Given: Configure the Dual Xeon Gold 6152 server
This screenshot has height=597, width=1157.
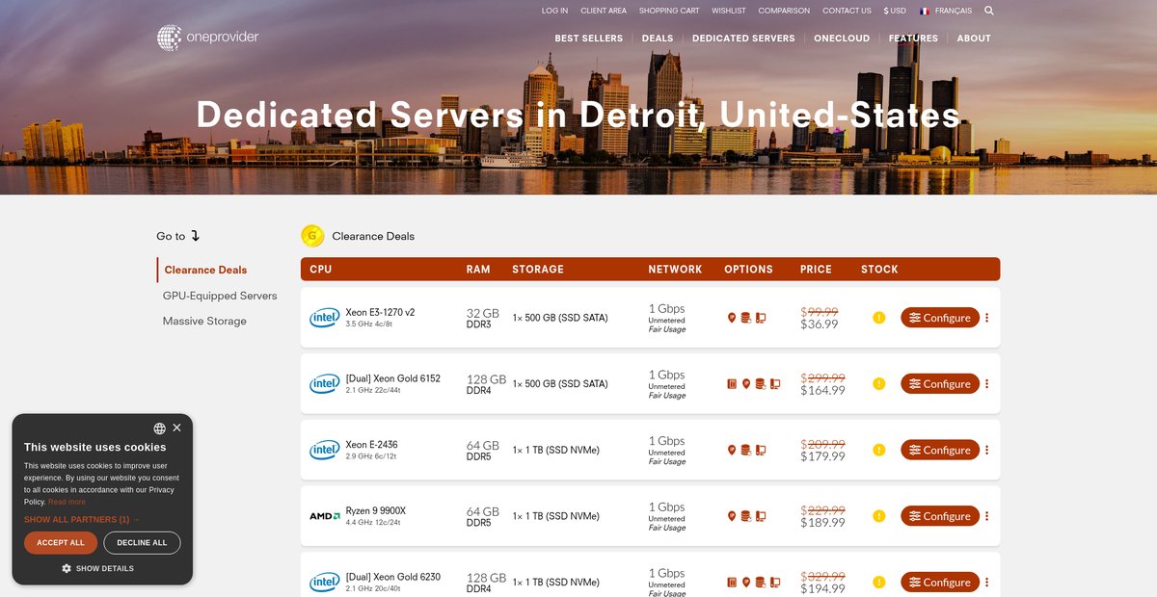Looking at the screenshot, I should tap(940, 384).
